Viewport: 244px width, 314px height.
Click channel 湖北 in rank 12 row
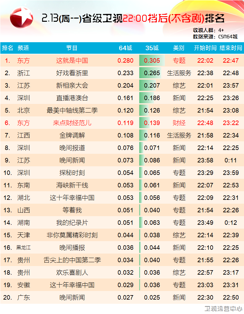click(23, 198)
